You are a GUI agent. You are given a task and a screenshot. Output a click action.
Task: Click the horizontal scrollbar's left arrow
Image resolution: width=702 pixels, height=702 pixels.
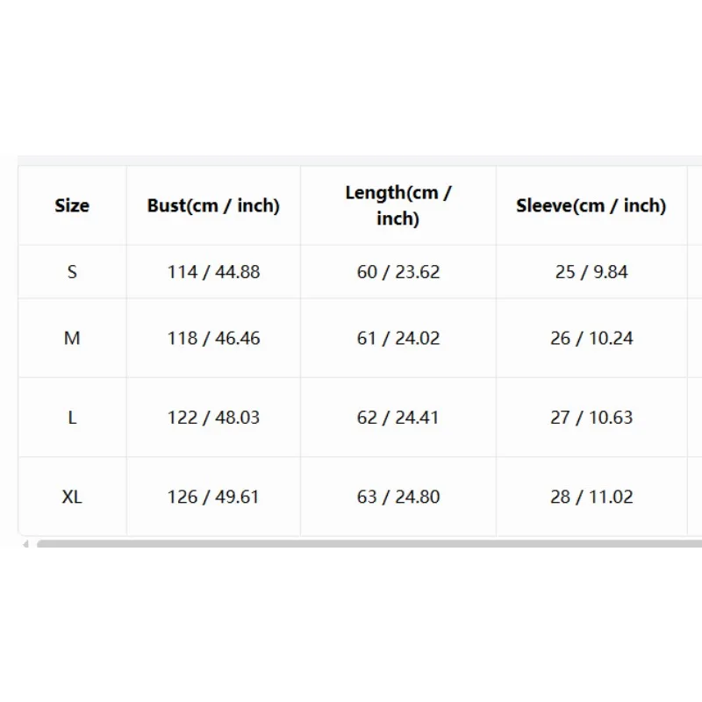coord(26,543)
